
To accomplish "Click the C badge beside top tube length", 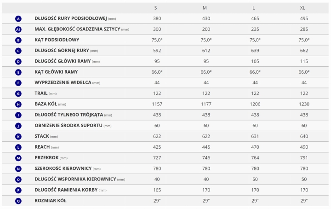I will pyautogui.click(x=18, y=51).
